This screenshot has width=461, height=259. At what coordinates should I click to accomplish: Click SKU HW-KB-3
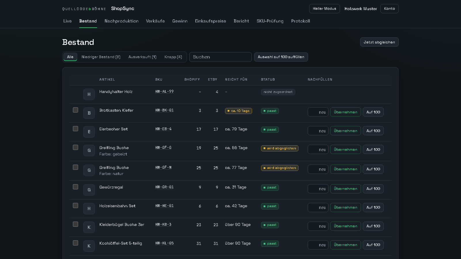[x=163, y=224]
